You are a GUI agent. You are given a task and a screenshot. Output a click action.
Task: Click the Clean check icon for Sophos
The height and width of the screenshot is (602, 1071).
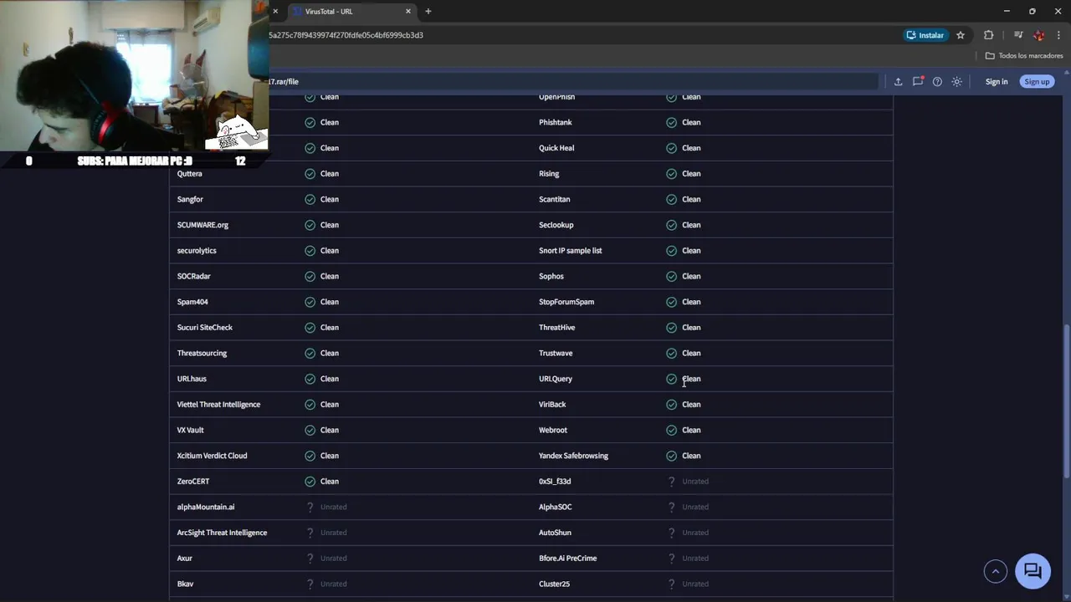pos(671,276)
